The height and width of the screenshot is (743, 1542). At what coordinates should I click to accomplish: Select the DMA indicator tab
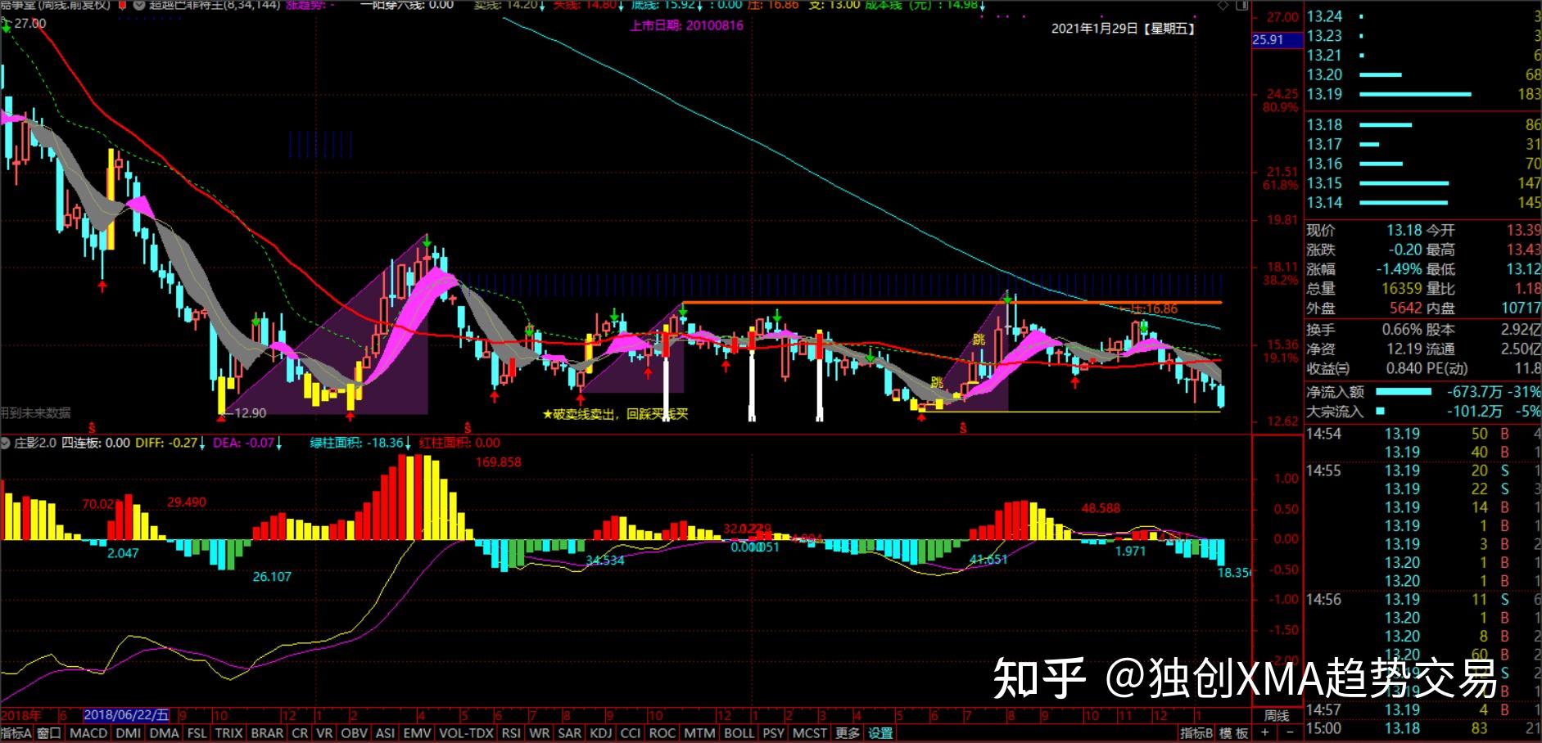pos(165,733)
